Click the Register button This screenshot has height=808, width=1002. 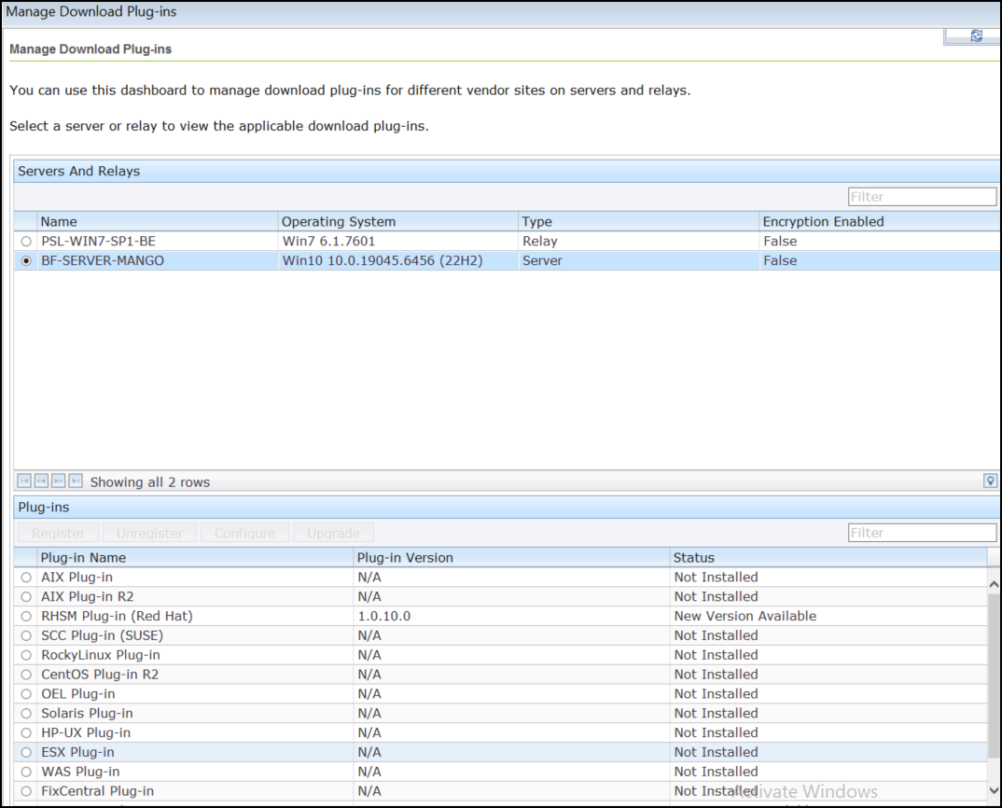click(57, 533)
